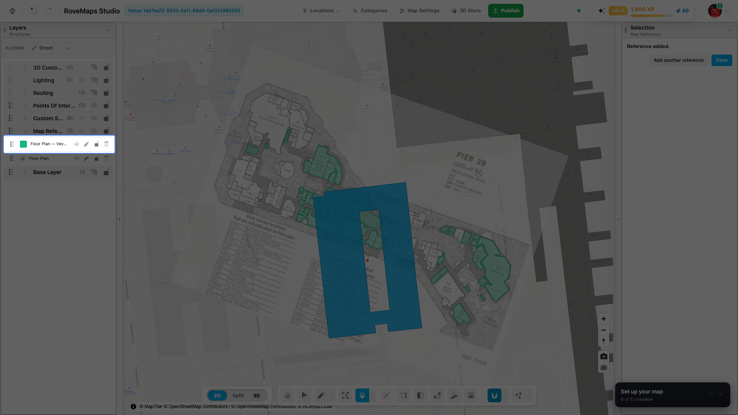This screenshot has height=415, width=738.
Task: Select the arrow pointer tool
Action: (304, 395)
